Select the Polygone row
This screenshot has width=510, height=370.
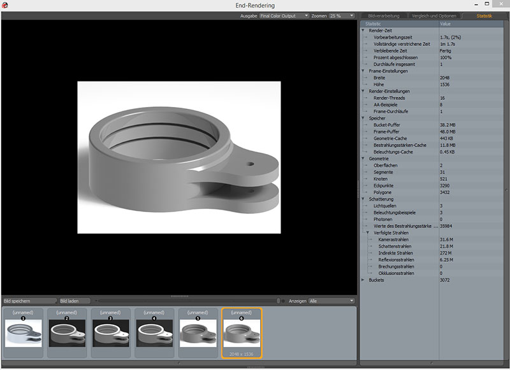(432, 192)
